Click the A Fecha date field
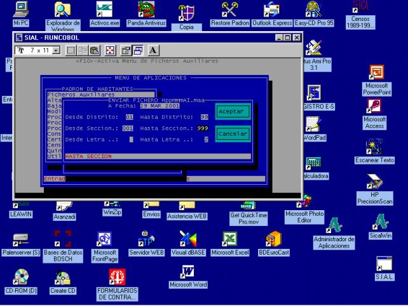Image resolution: width=408 pixels, height=306 pixels. [160, 106]
